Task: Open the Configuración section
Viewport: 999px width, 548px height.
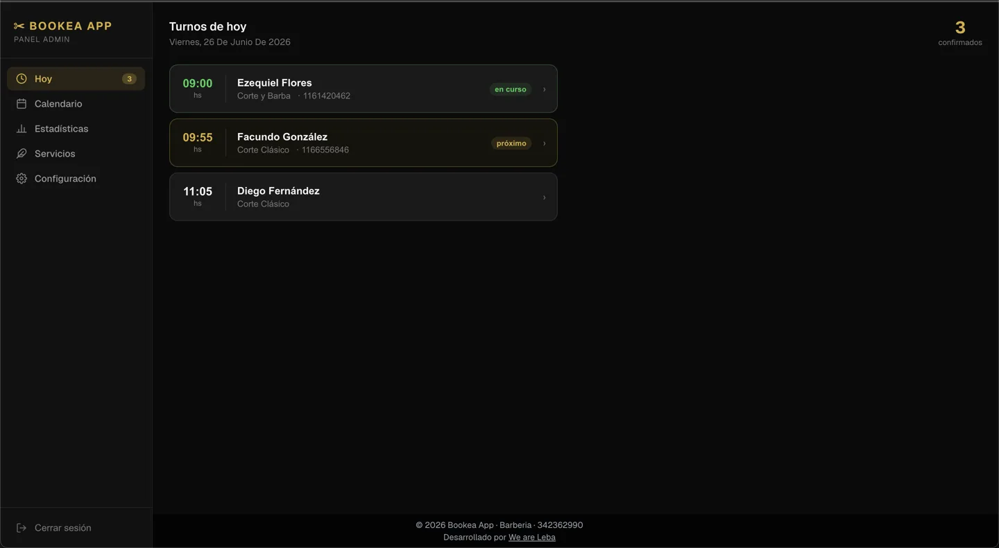Action: click(76, 179)
